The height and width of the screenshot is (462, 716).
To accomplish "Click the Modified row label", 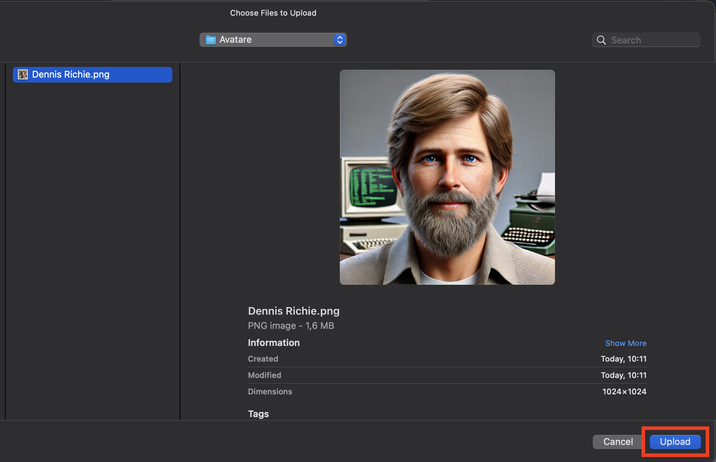I will pyautogui.click(x=264, y=375).
